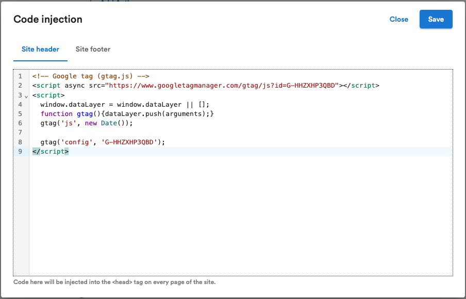
Task: Click the gtag('config') line
Action: point(103,142)
